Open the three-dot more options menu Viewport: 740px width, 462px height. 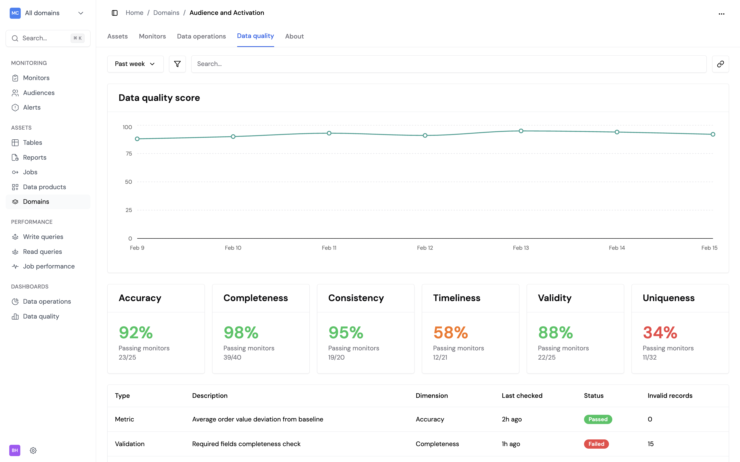click(x=721, y=14)
